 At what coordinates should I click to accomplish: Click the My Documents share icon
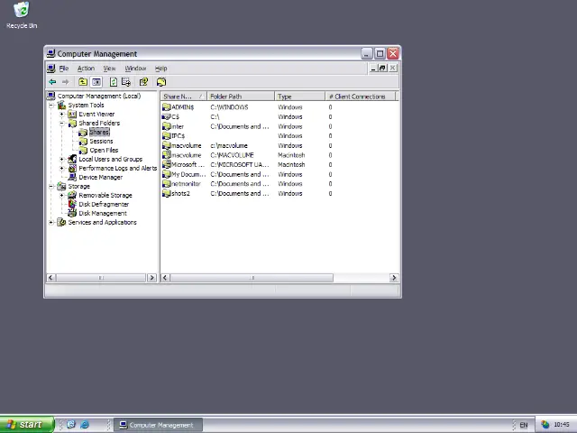pyautogui.click(x=166, y=174)
